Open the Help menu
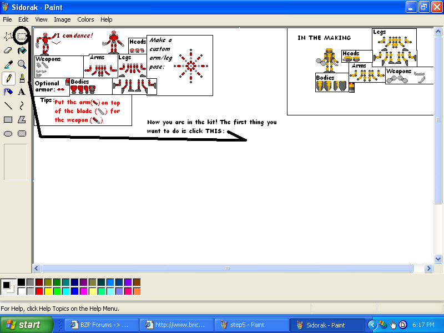This screenshot has width=444, height=333. pyautogui.click(x=106, y=19)
